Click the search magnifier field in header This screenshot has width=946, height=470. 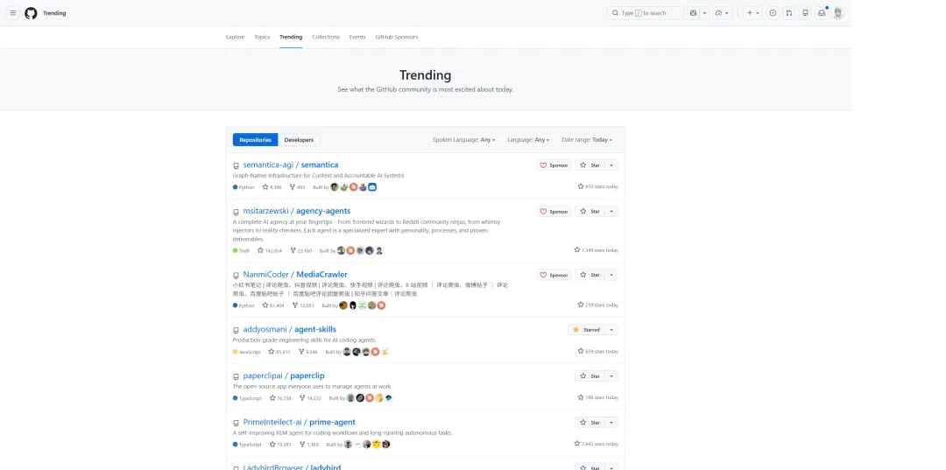click(x=645, y=13)
